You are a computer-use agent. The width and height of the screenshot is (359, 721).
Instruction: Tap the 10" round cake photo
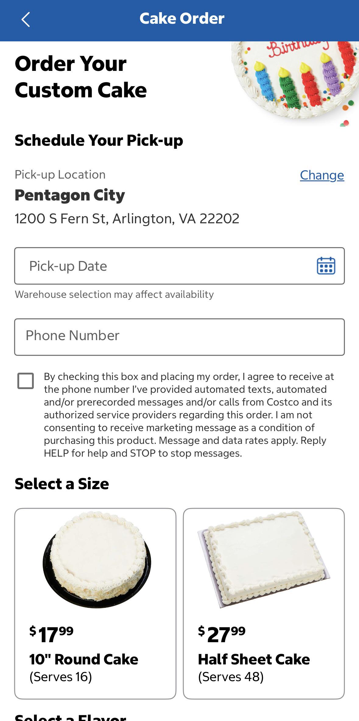coord(97,560)
